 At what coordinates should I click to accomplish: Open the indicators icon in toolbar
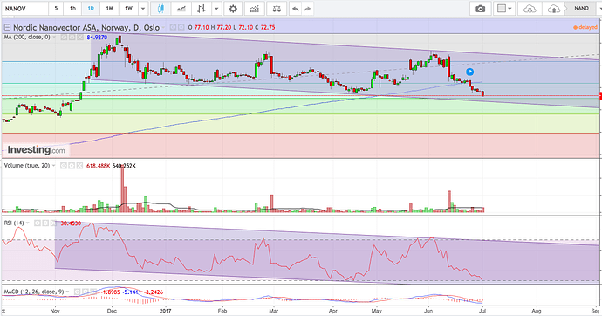click(254, 9)
